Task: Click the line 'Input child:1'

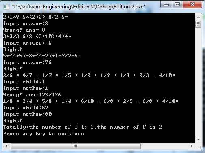Action: (x=24, y=82)
